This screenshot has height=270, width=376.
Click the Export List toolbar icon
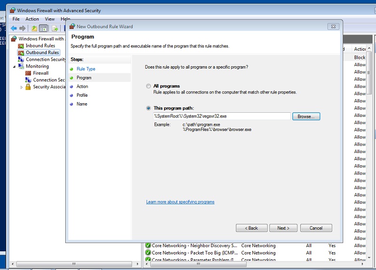(55, 29)
